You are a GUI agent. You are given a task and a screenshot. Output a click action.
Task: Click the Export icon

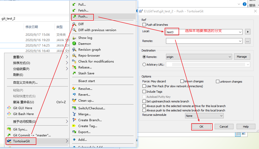click(74, 132)
